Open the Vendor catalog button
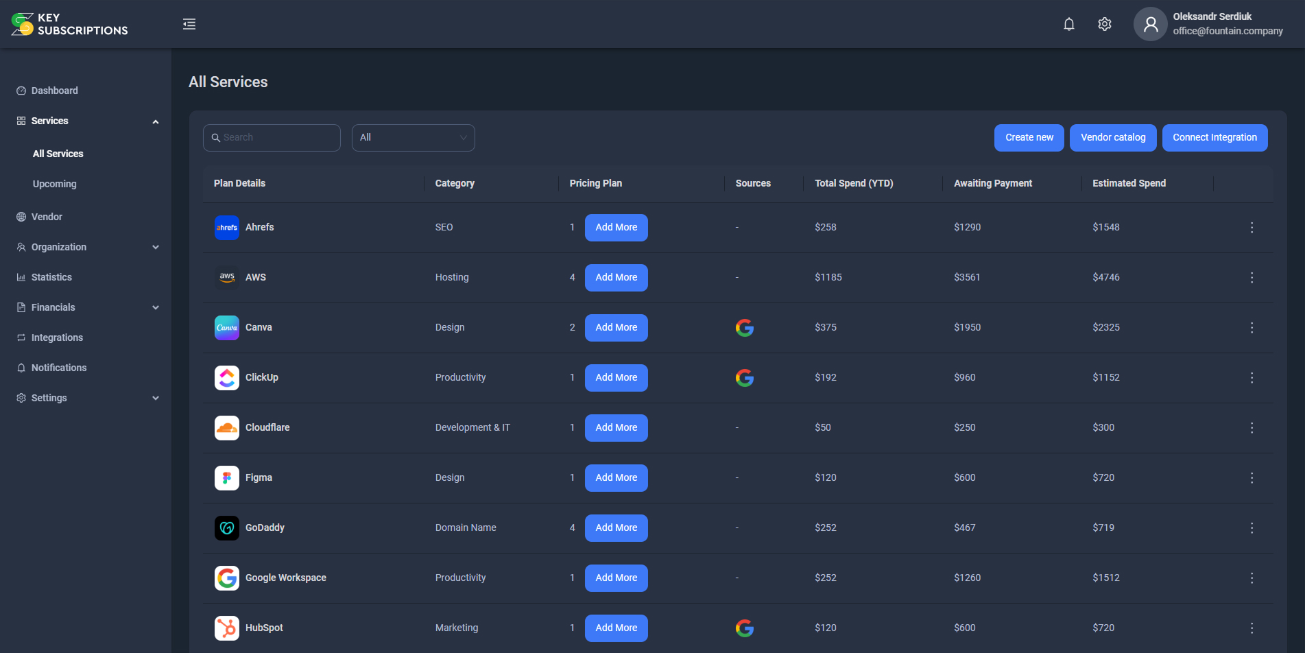1305x653 pixels. (1113, 138)
